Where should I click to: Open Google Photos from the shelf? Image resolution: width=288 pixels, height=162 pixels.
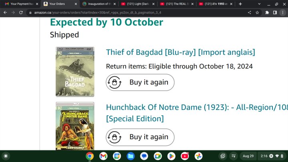(x=198, y=156)
